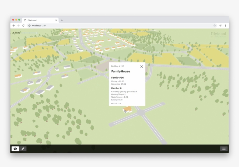
Task: Click the 12:59 game clock
Action: (16, 33)
